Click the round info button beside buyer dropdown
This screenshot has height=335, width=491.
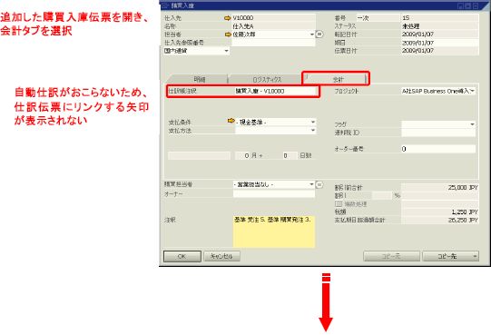319,185
